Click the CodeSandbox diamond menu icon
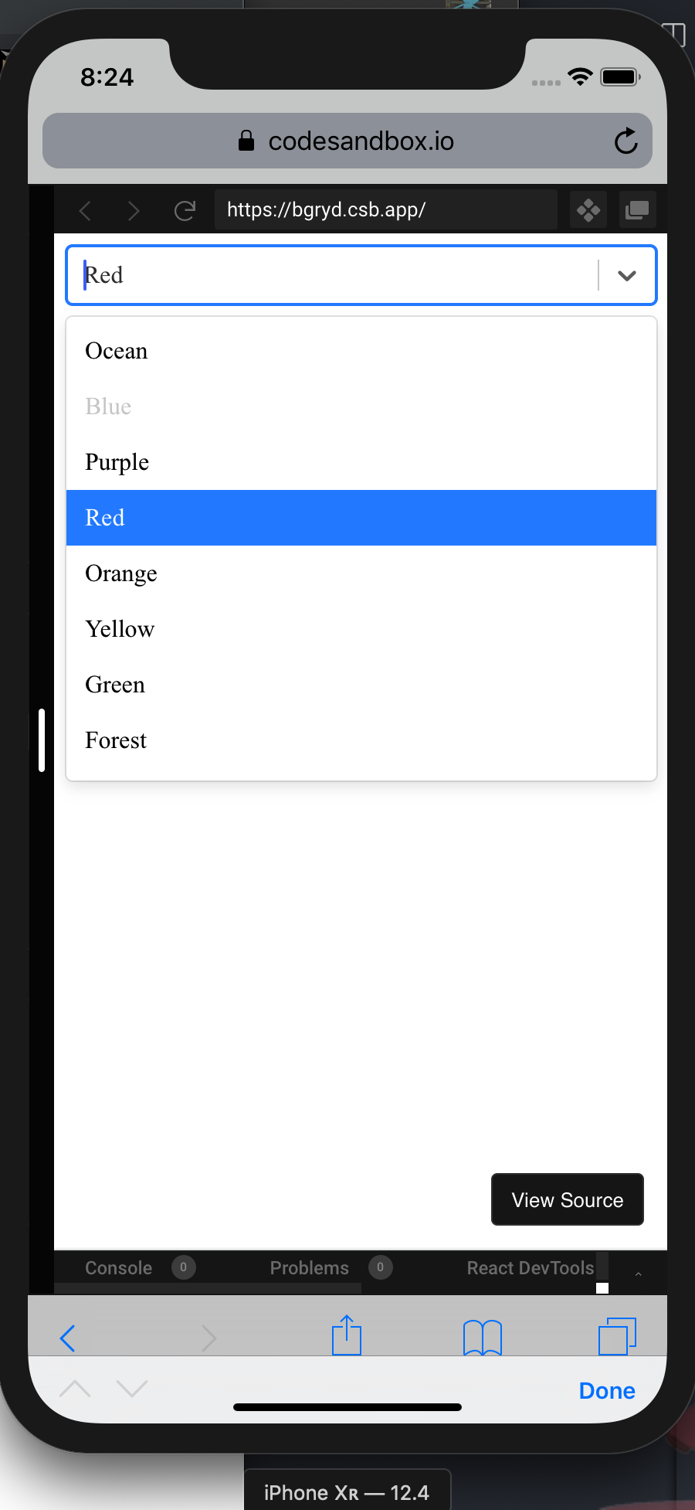695x1510 pixels. 588,209
